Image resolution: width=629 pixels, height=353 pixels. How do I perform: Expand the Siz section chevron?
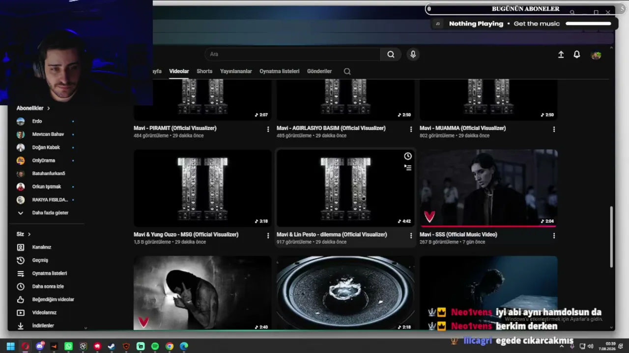(29, 234)
